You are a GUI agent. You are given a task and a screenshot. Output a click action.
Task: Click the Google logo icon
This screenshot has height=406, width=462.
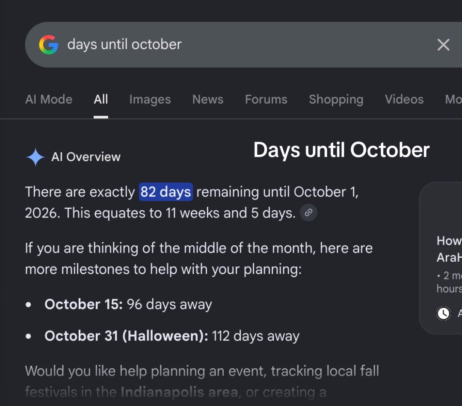click(49, 45)
